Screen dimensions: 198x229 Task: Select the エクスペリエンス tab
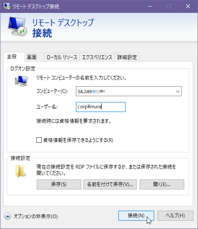pos(97,57)
